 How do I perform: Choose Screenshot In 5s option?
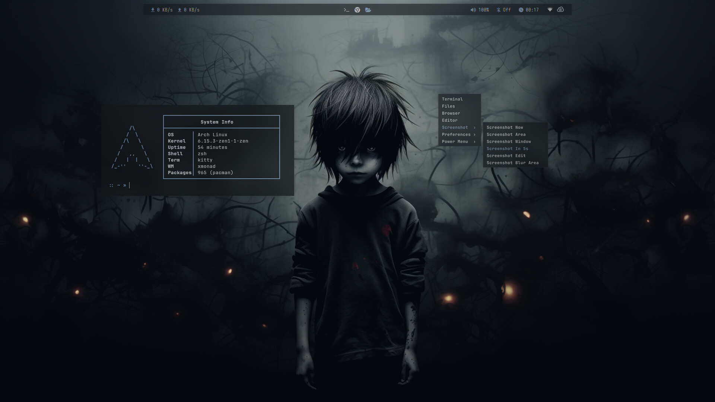point(507,149)
